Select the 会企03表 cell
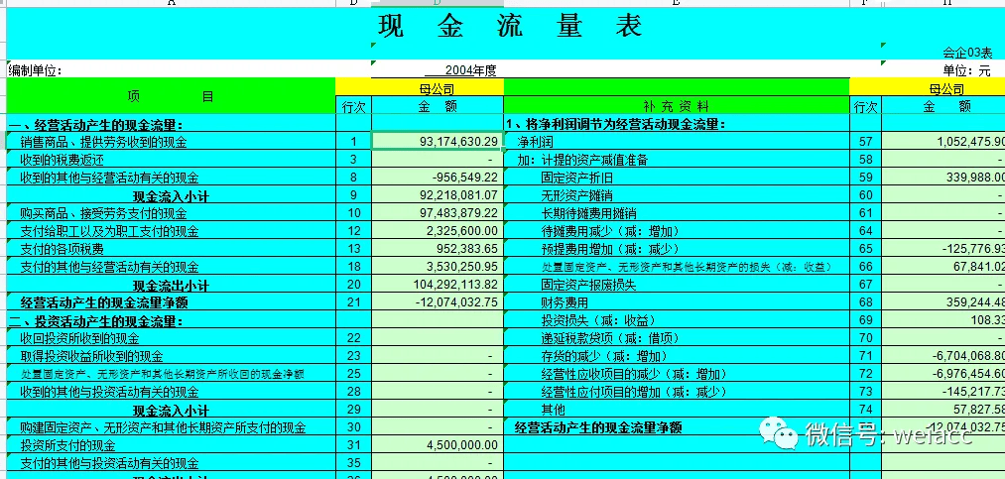Screen dimensions: 1005x479 pyautogui.click(x=967, y=53)
